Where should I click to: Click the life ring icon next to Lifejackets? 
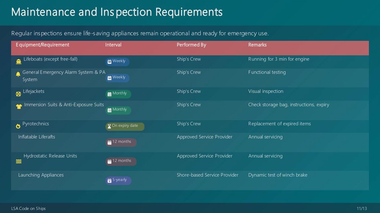click(x=19, y=94)
